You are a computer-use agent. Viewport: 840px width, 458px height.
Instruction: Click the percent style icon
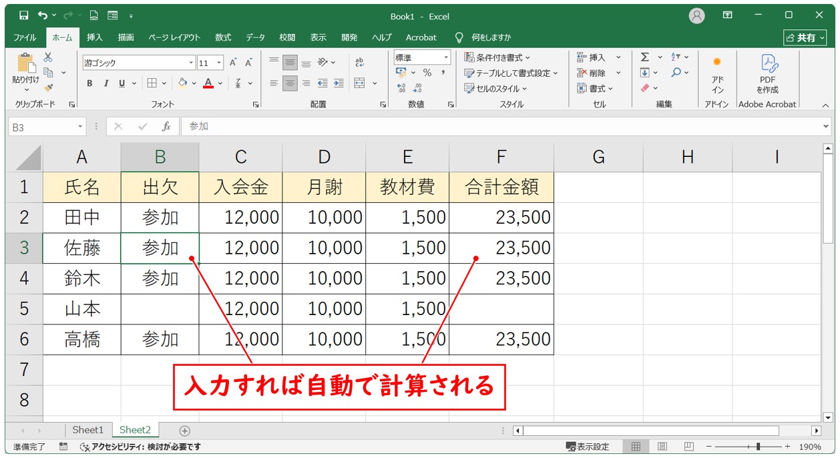(427, 73)
